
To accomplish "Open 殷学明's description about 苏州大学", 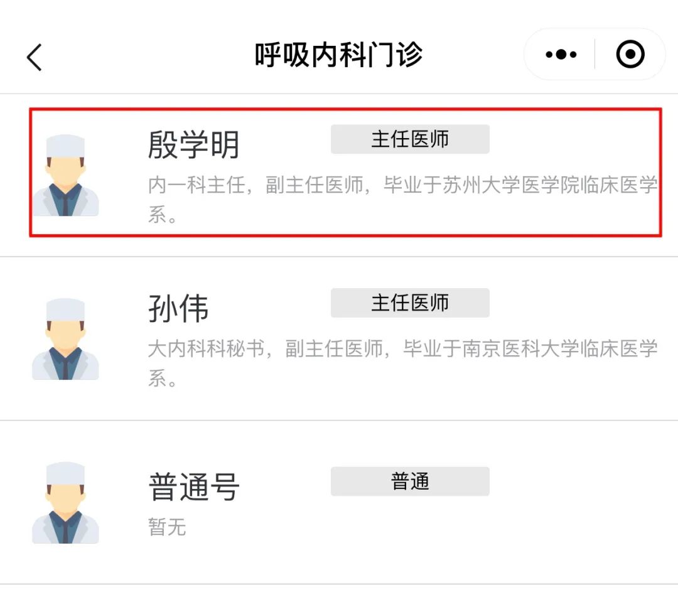I will point(402,200).
